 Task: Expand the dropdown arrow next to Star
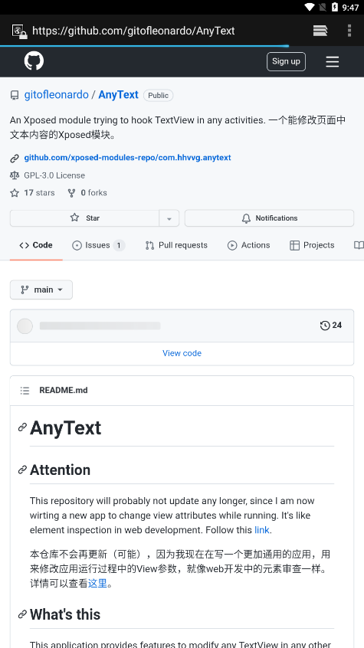169,218
